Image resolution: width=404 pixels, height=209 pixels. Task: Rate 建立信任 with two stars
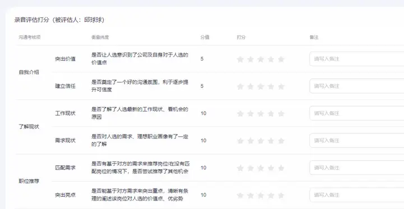[250, 86]
